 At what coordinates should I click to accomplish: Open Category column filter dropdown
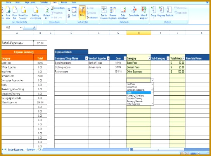[149, 58]
